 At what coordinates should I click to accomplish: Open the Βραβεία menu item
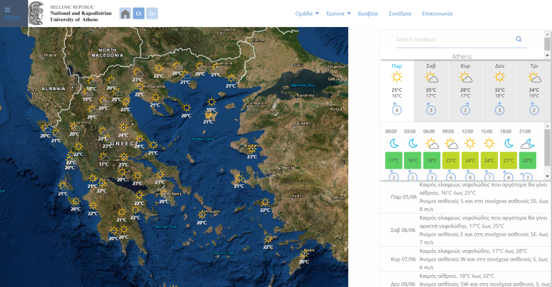pos(368,13)
